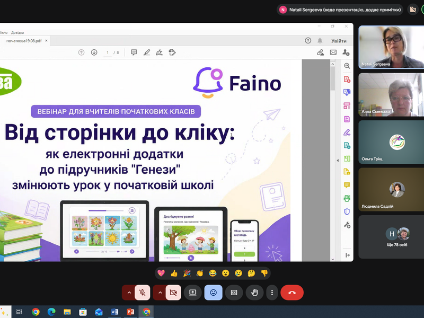Send laughing face reaction
This screenshot has width=424, height=318.
[213, 273]
